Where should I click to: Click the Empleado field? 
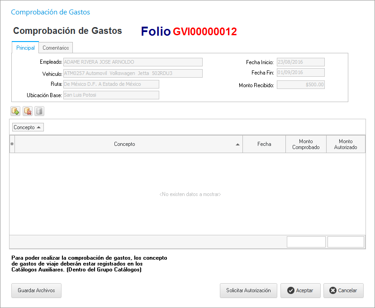click(x=133, y=62)
